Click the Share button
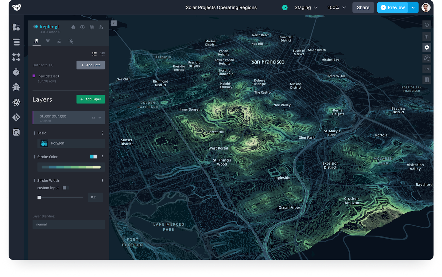The height and width of the screenshot is (277, 442). 363,8
